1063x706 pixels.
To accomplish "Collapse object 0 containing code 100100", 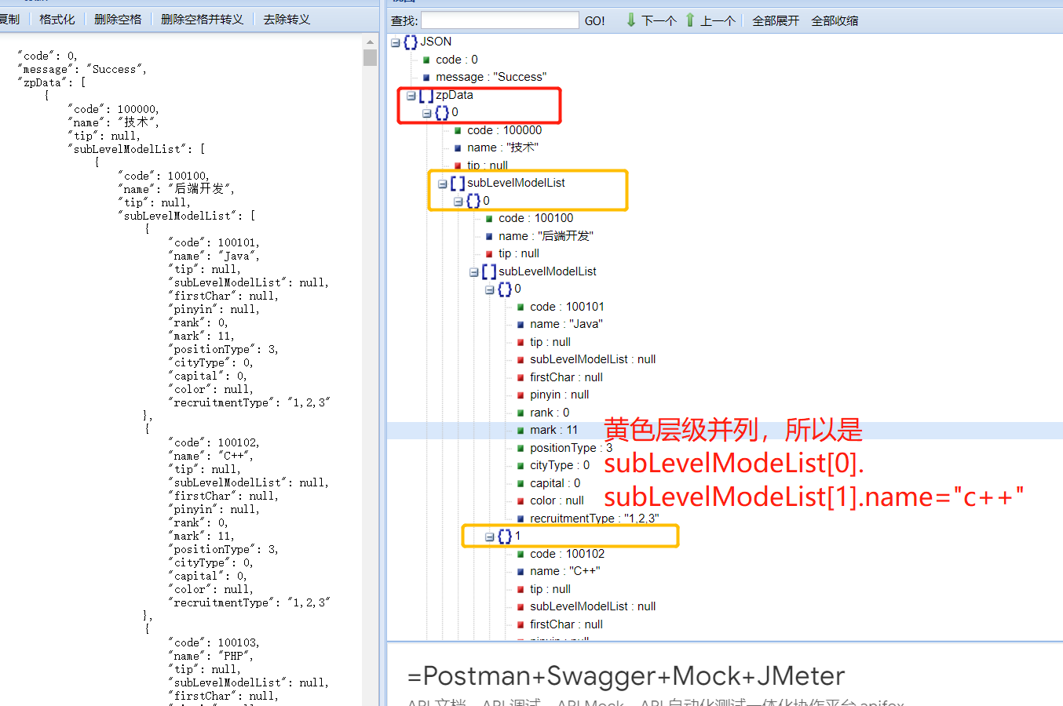I will (x=458, y=202).
